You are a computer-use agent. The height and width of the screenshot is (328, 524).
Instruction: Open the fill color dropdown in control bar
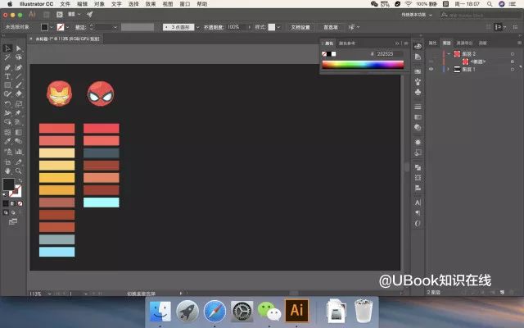click(x=51, y=27)
